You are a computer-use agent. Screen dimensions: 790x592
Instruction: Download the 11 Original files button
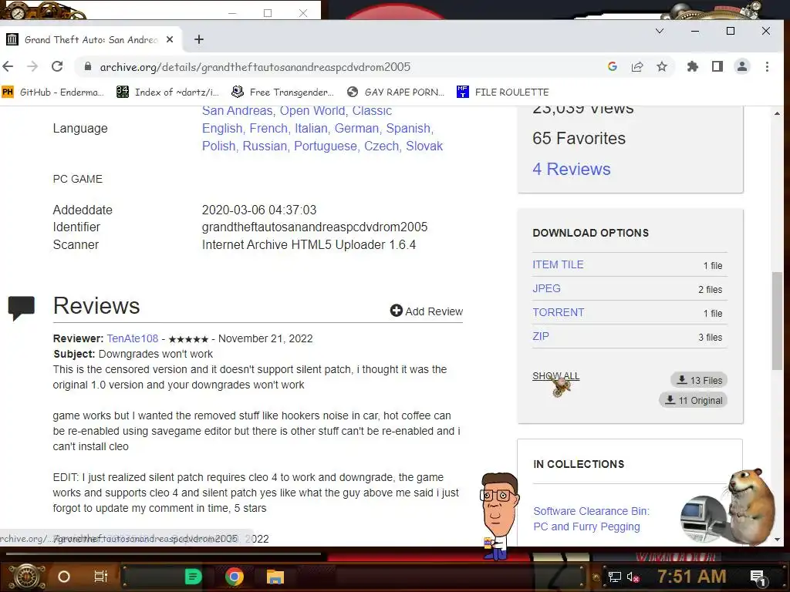click(694, 400)
